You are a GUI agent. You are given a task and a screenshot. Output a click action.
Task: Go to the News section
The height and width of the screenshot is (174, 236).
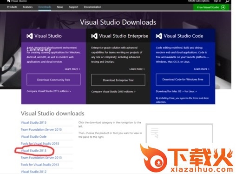60,7
